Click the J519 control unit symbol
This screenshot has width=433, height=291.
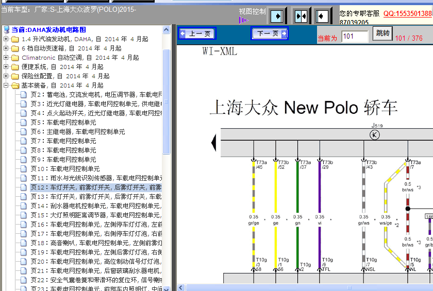pos(375,135)
